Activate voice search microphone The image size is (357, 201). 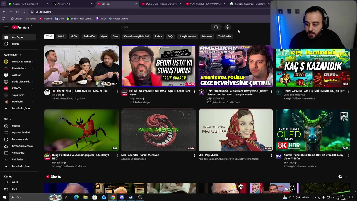click(x=227, y=27)
